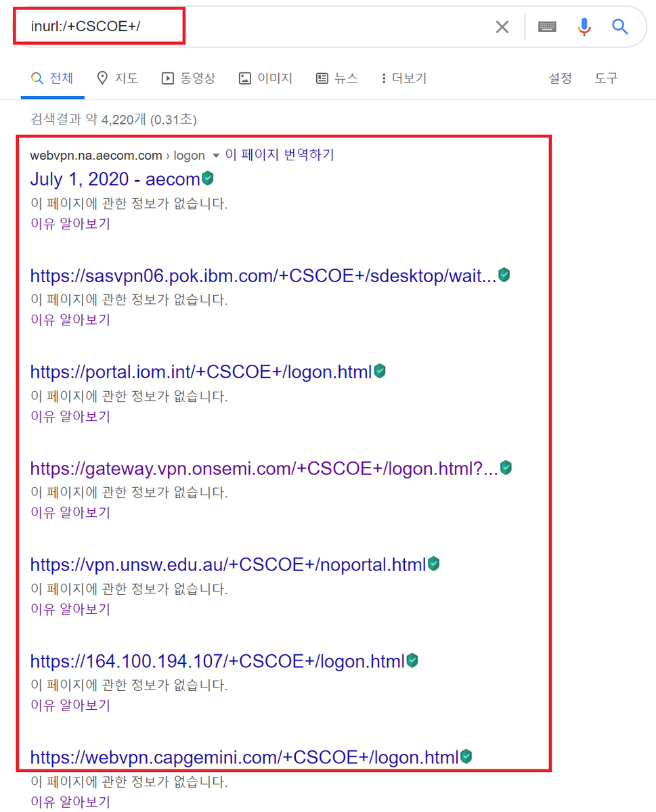Switch to the 이미지 (Images) tab

coord(265,78)
